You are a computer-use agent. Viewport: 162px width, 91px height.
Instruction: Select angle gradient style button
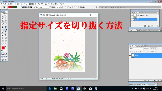tap(26, 7)
